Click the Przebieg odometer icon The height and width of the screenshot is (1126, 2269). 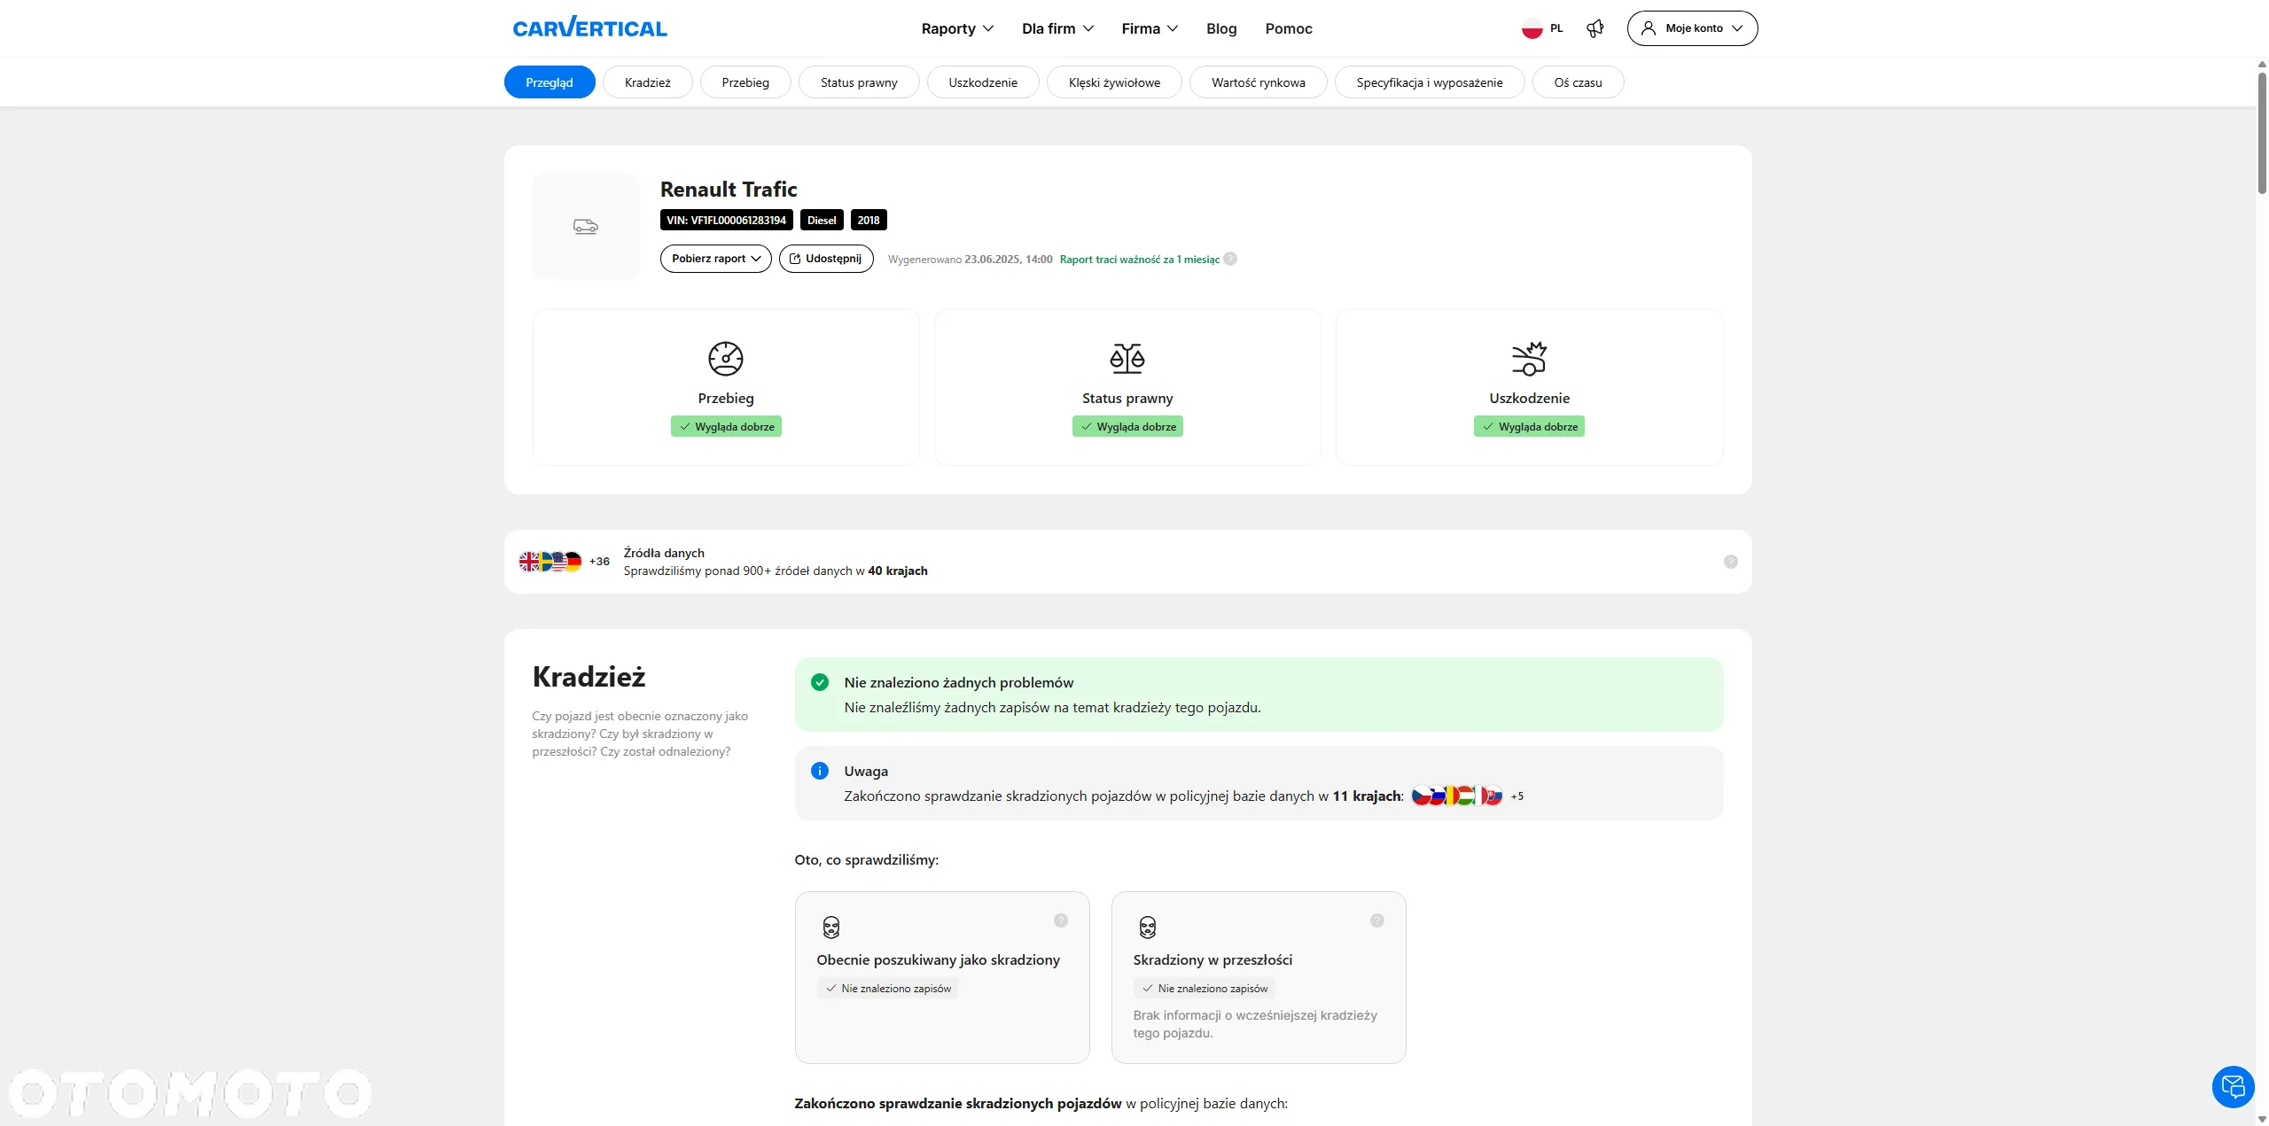click(725, 359)
